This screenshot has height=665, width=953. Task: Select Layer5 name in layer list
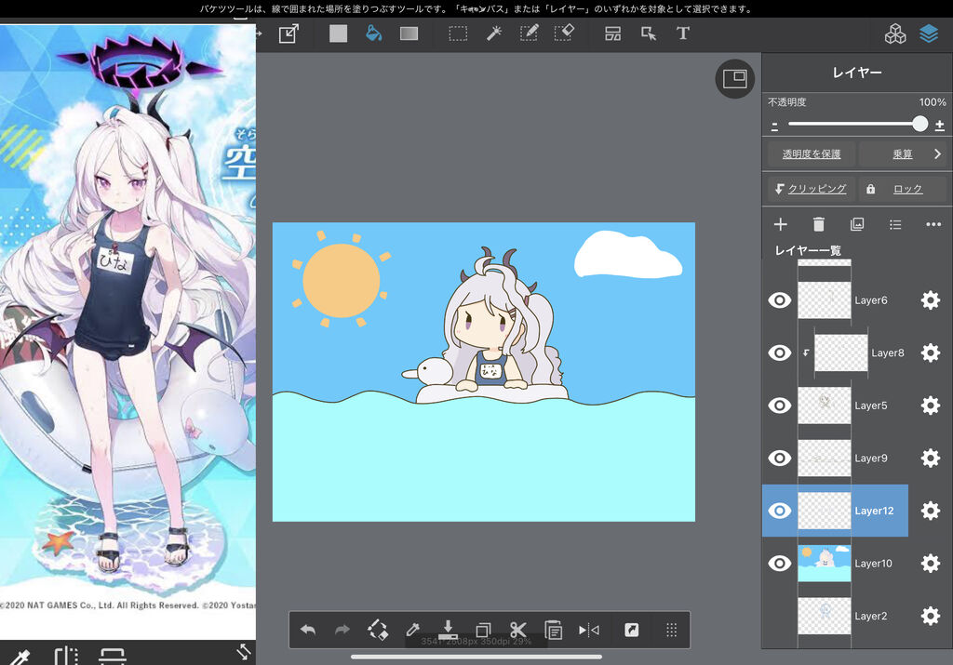click(871, 406)
